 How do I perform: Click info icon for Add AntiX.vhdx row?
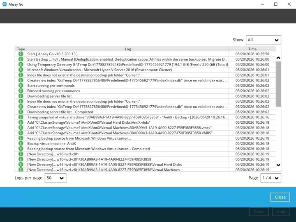[x=21, y=122]
